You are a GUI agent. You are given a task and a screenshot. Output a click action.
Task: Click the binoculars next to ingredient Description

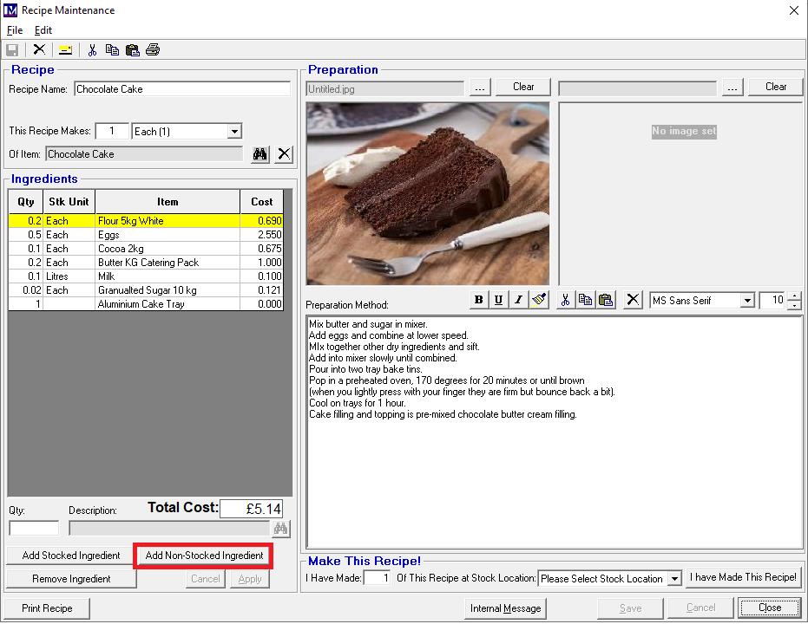click(280, 529)
